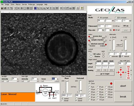Viewport: 134px width, 106px height.
Task: Set Shutter to close
Action: [x=91, y=56]
